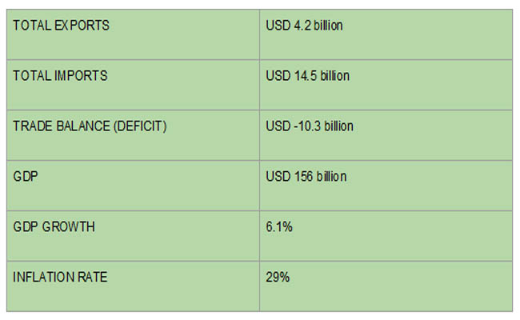Click the word IMPORTS in second row
Screen dimensions: 520x320
[x=81, y=76]
